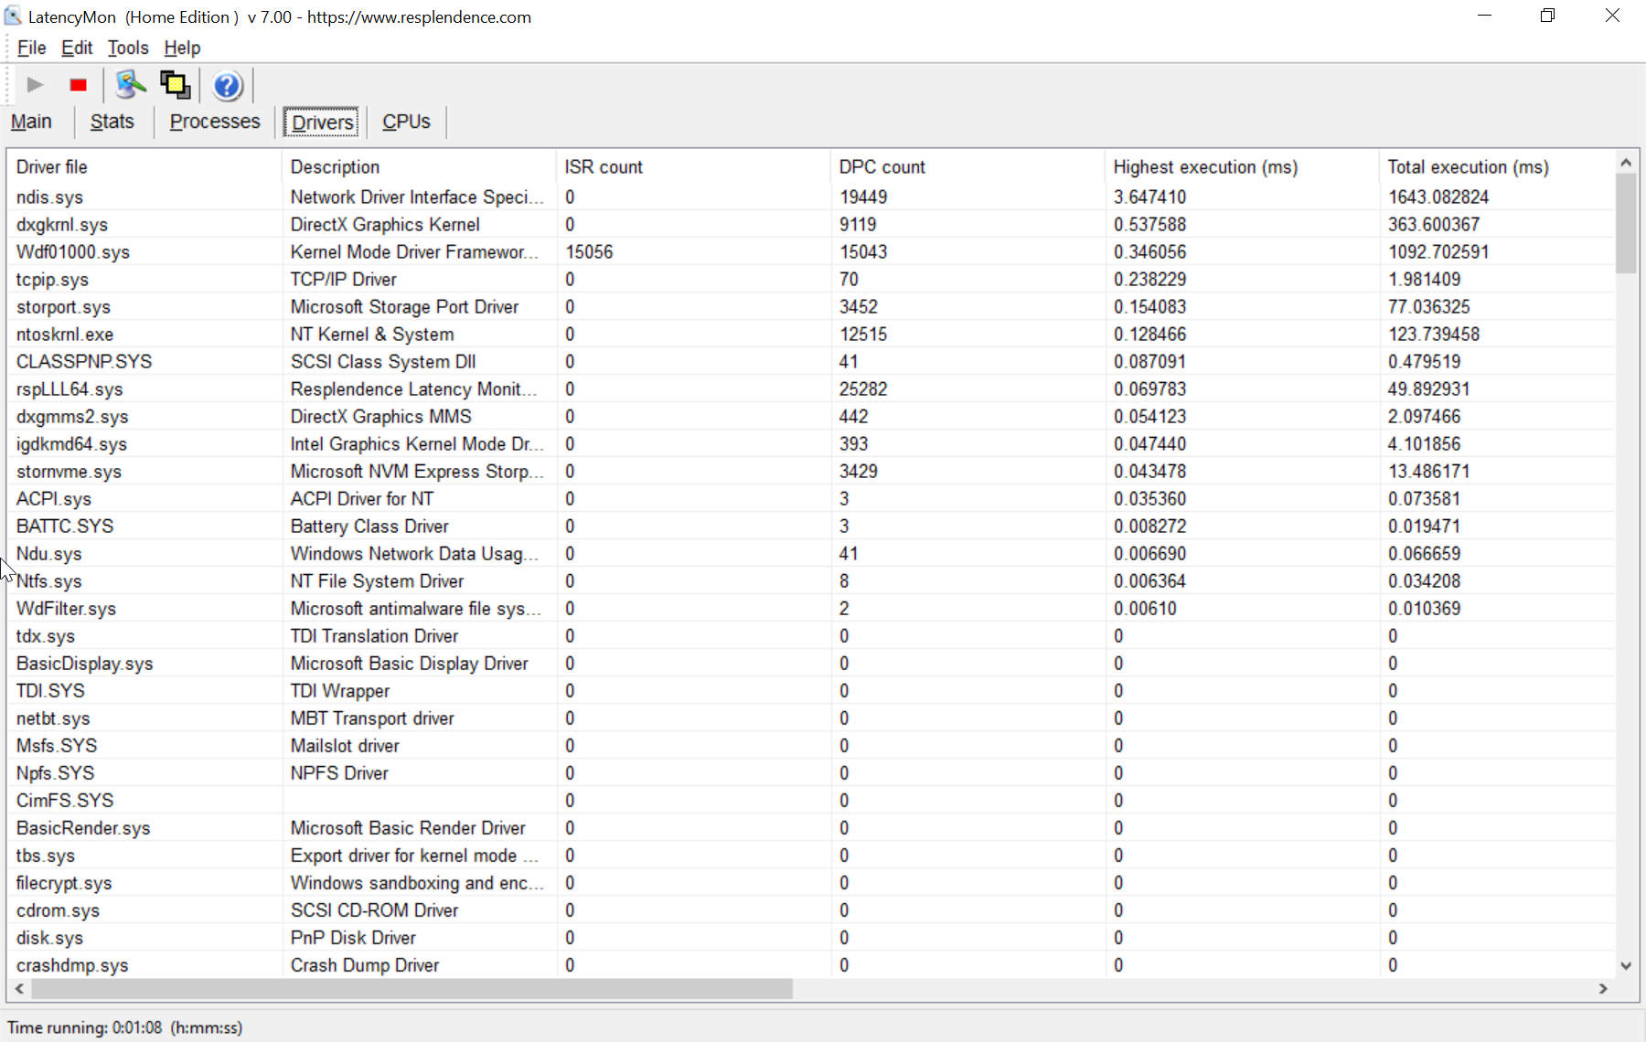Screen dimensions: 1646x1042
Task: Select the ndis.sys driver row
Action: coord(811,197)
